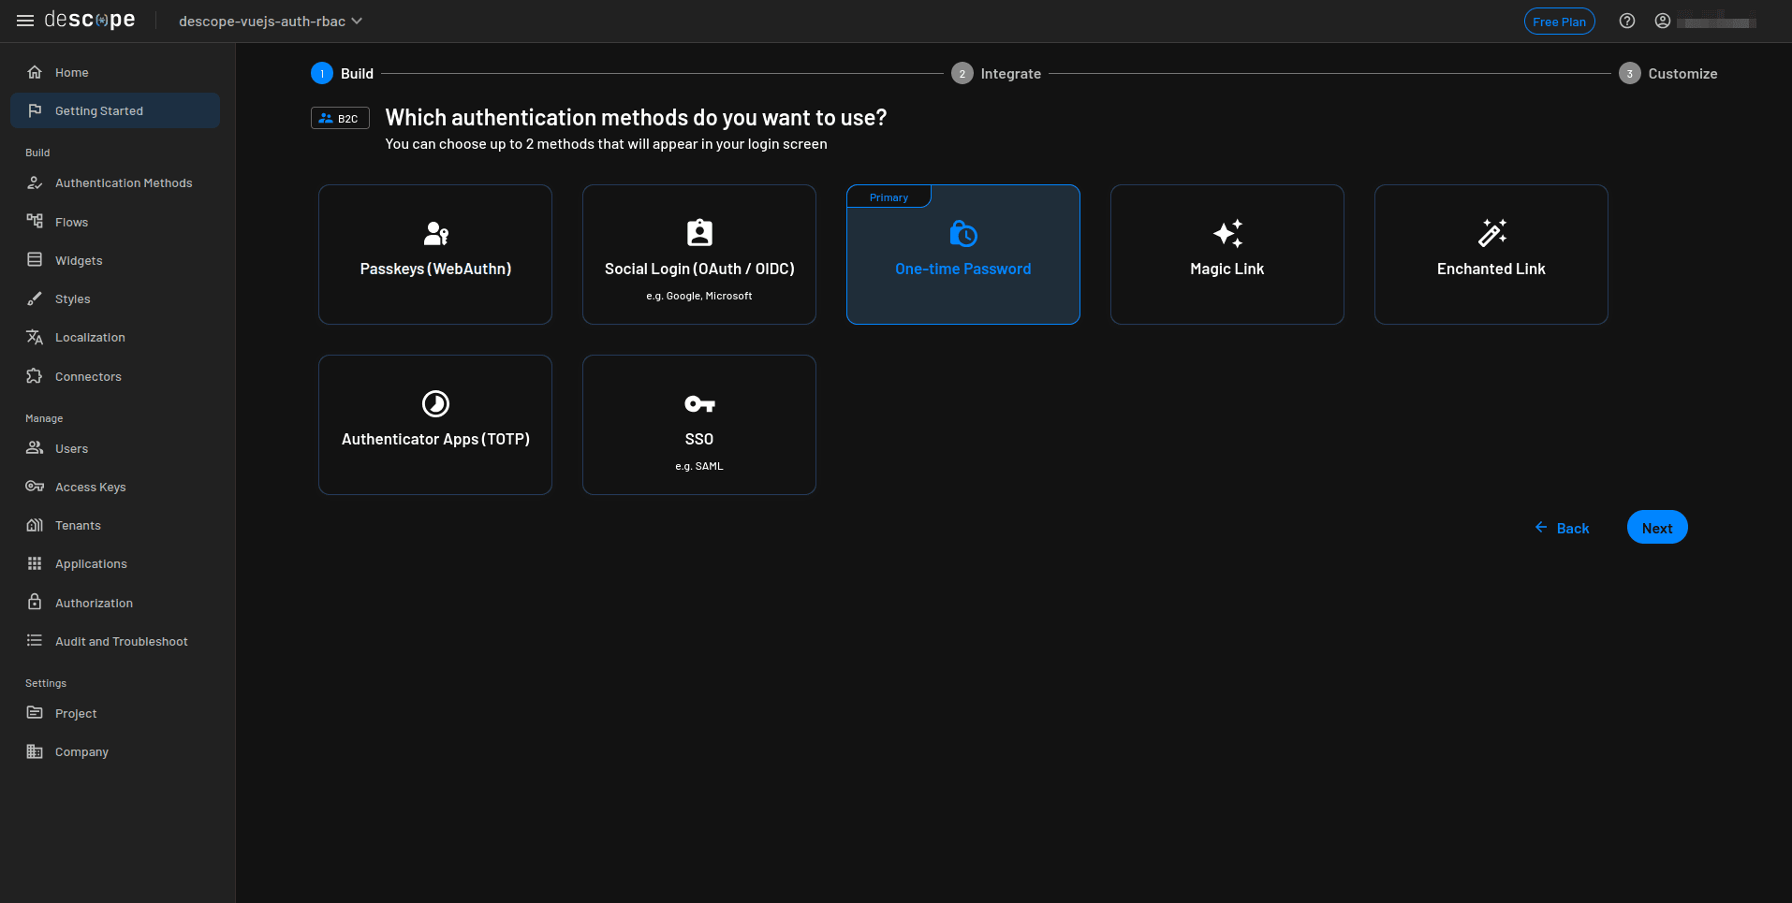Expand the user account menu
The height and width of the screenshot is (903, 1792).
coord(1662,21)
